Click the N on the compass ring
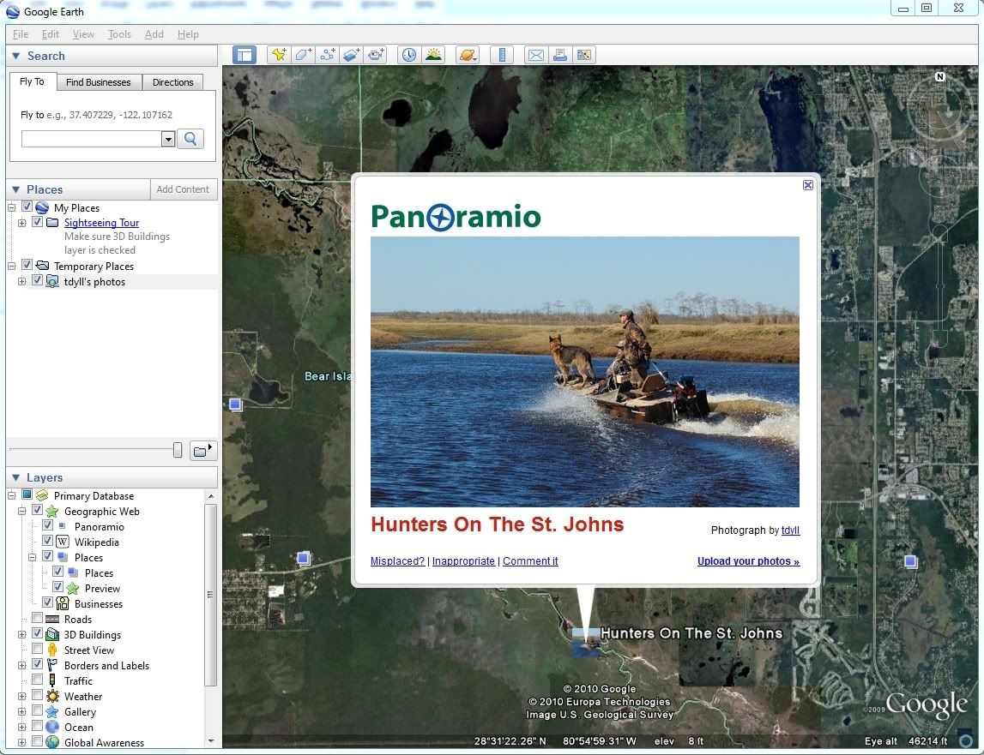The width and height of the screenshot is (984, 755). pyautogui.click(x=939, y=76)
